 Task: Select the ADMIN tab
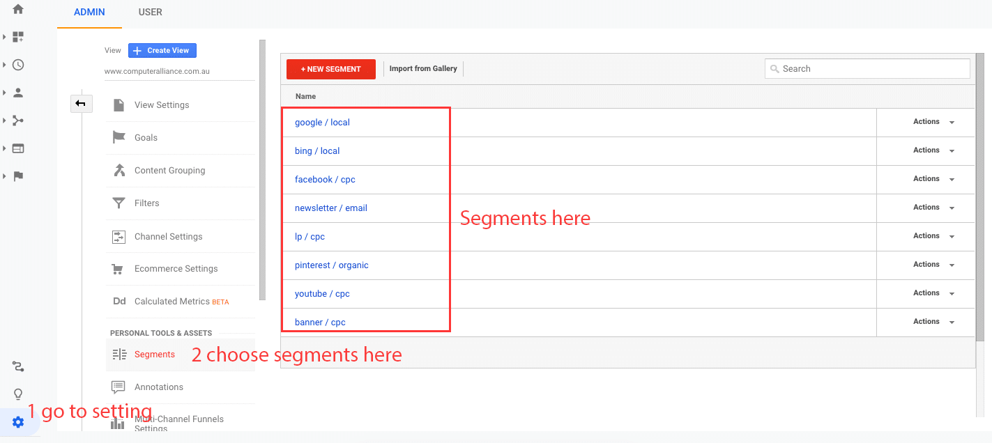coord(89,12)
